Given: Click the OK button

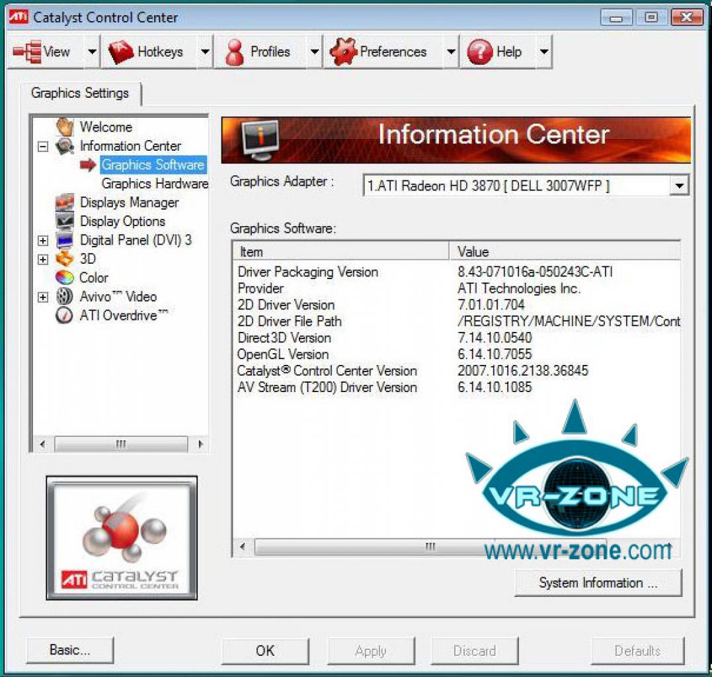Looking at the screenshot, I should 265,651.
